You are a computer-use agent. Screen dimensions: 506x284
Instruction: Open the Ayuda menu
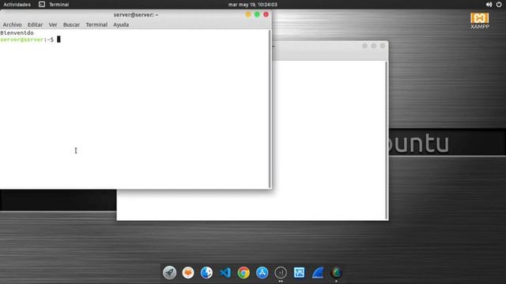click(x=121, y=24)
